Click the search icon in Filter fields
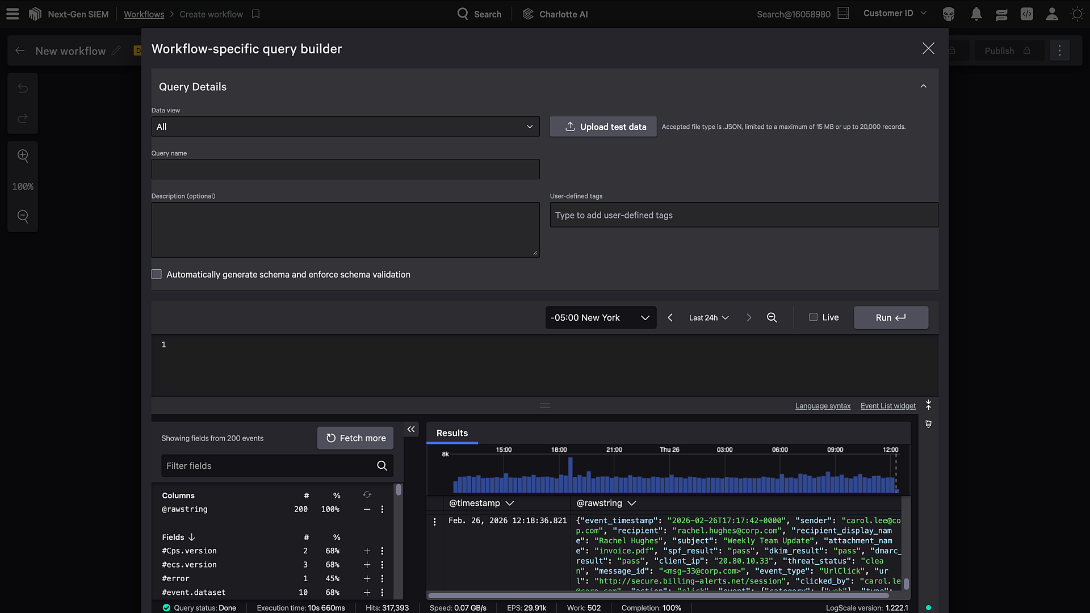This screenshot has height=613, width=1090. point(382,466)
